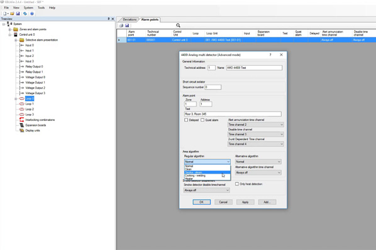This screenshot has width=376, height=250.
Task: Open the Disable time channel dropdown
Action: click(256, 134)
